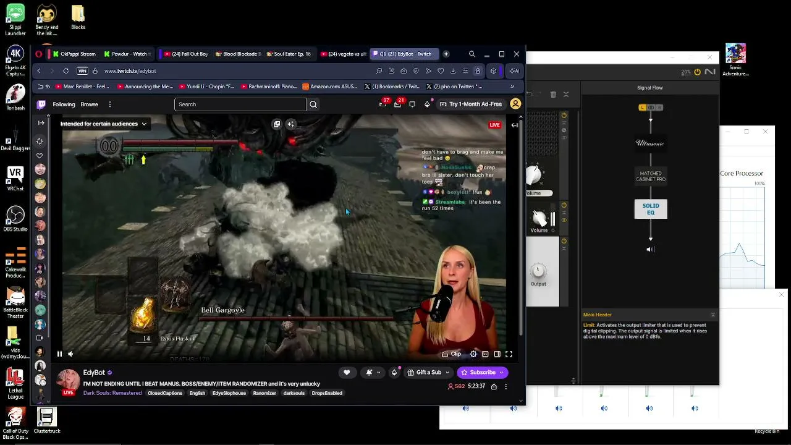The width and height of the screenshot is (791, 445).
Task: Expand 'Intended for certain audiences' label
Action: click(x=104, y=124)
